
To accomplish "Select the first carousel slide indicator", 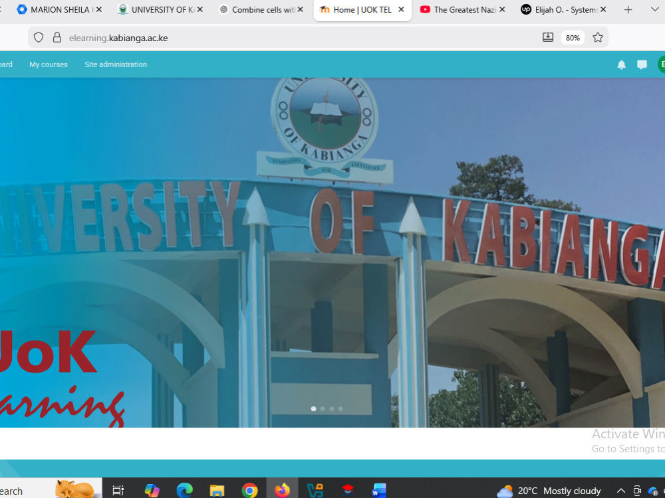I will (313, 408).
